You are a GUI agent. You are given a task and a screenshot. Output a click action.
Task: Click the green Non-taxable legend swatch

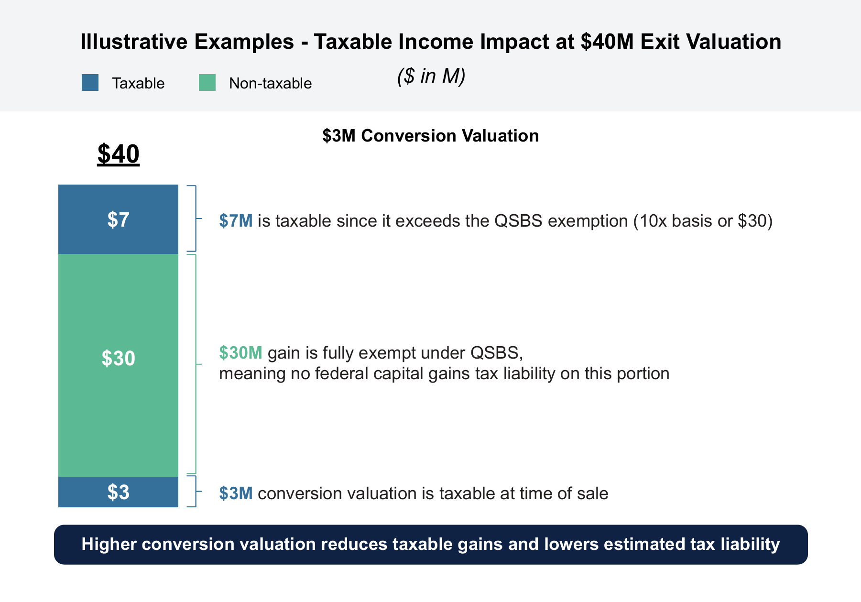point(207,83)
